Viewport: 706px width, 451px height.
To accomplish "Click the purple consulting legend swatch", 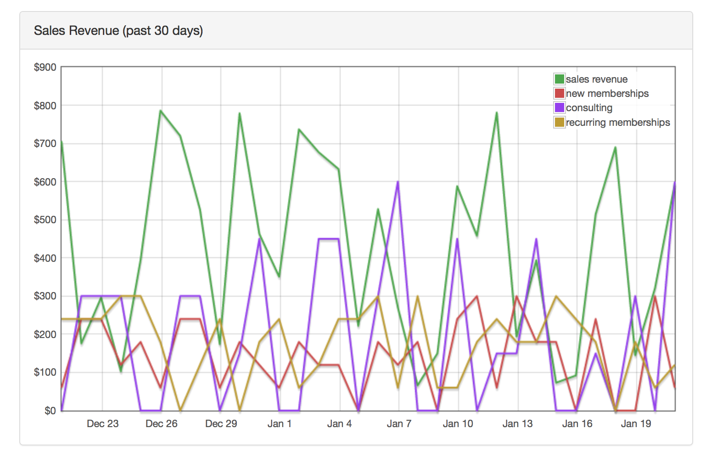I will (x=559, y=107).
